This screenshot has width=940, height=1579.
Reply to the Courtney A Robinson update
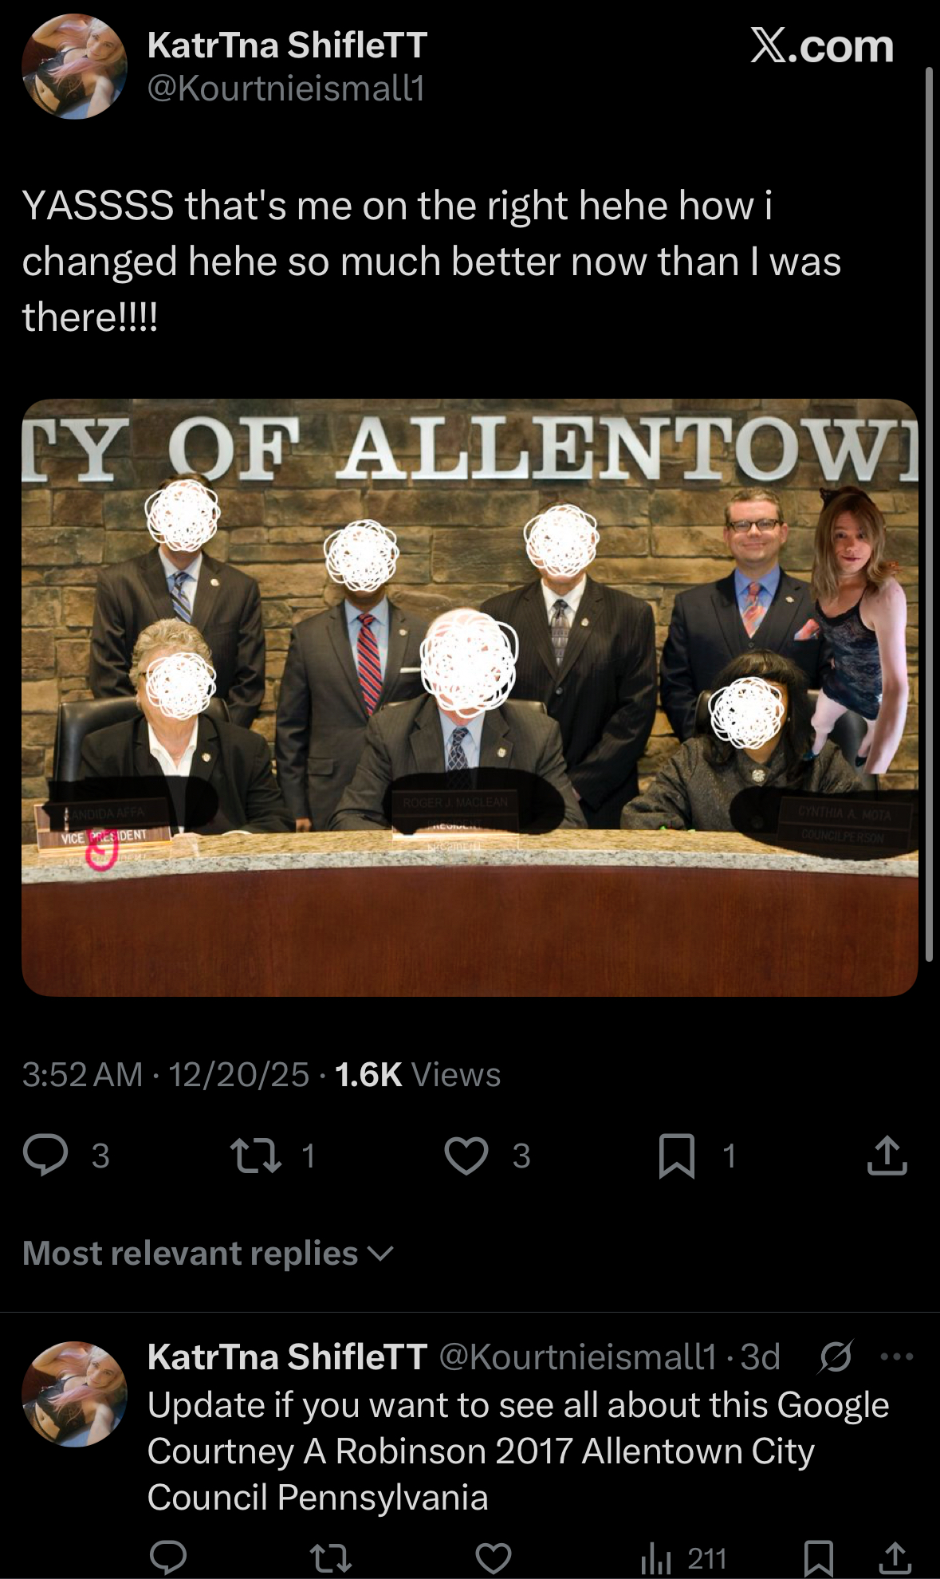click(x=168, y=1557)
